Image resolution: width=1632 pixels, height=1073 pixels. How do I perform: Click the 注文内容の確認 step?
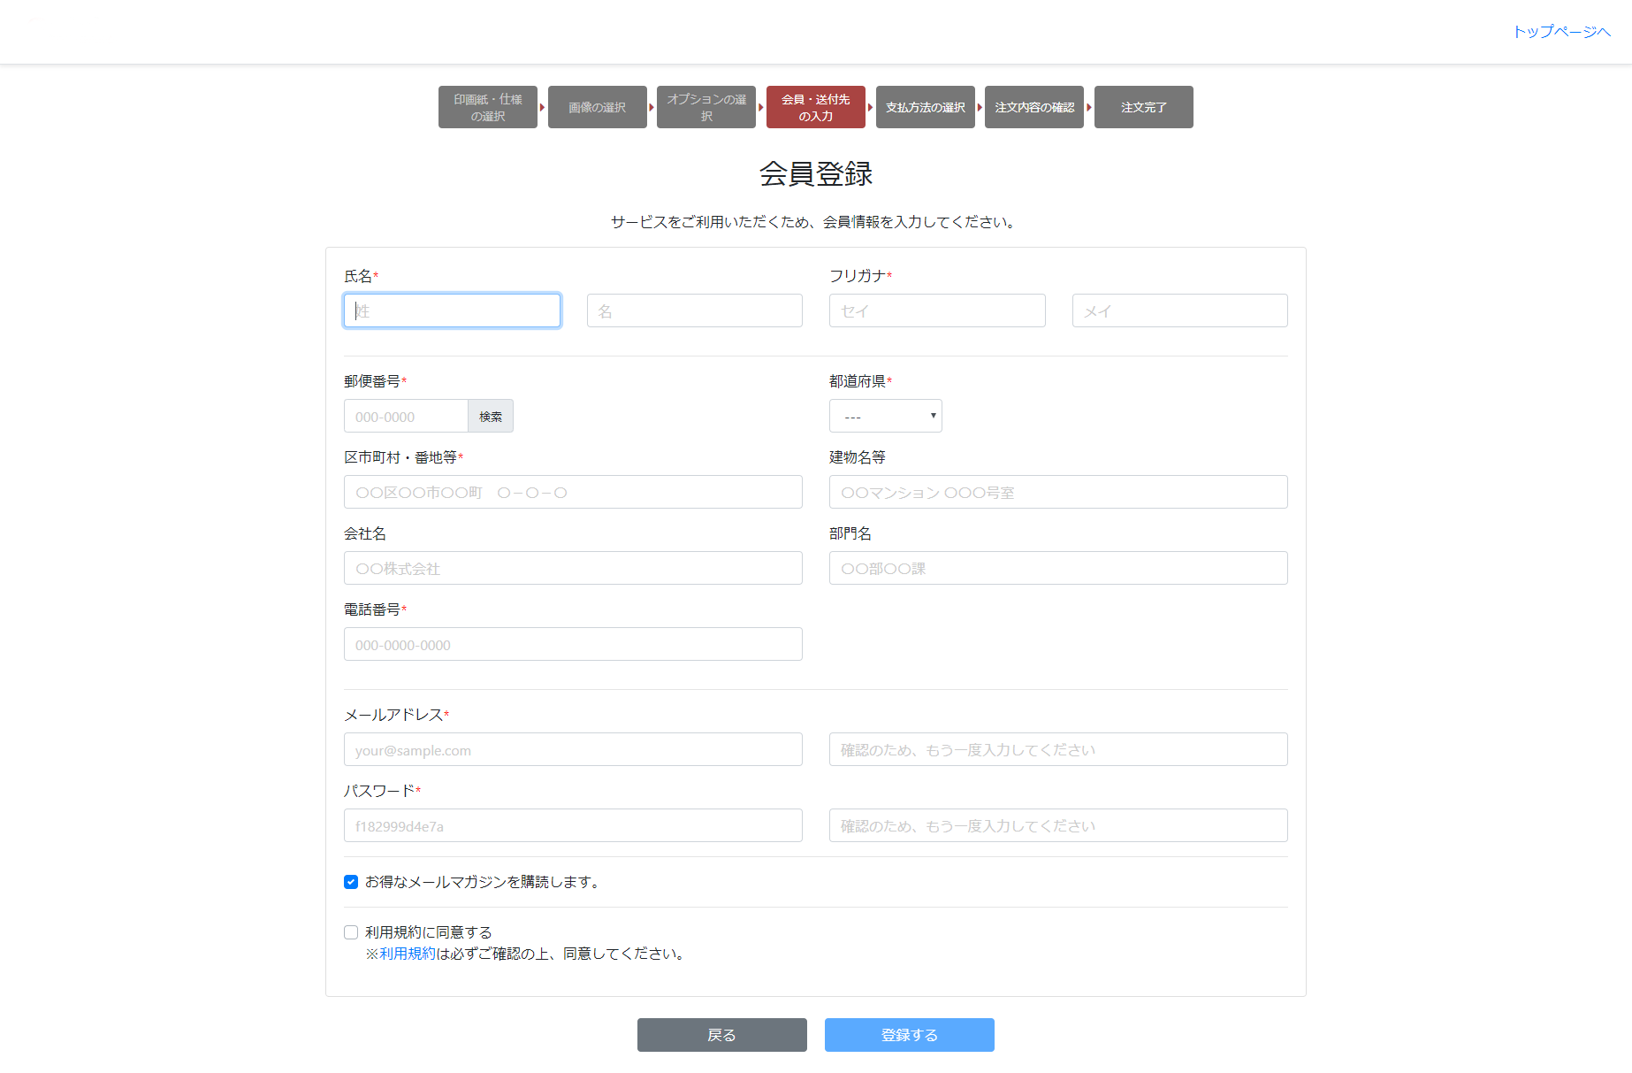click(x=1033, y=107)
